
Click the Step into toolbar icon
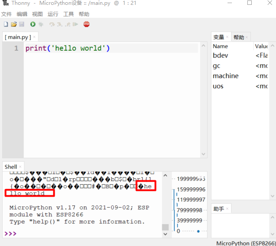pos(60,24)
